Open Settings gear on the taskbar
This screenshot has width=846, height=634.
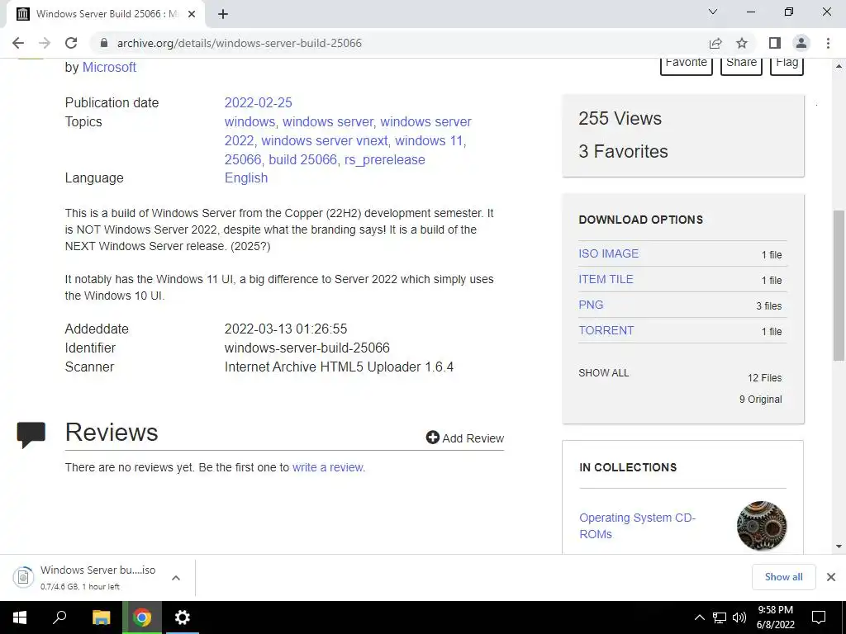183,617
